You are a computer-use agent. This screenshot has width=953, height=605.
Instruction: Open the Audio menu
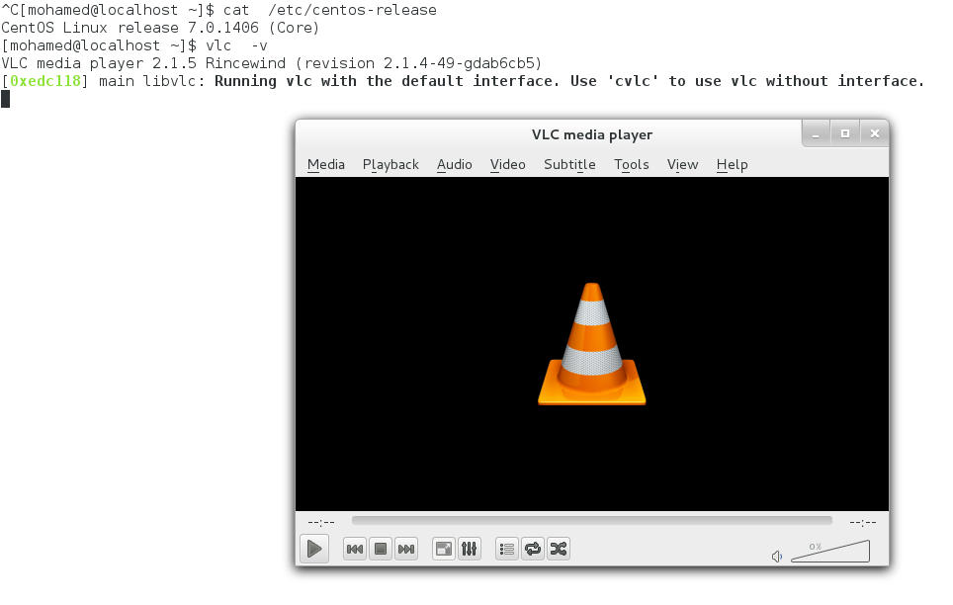pyautogui.click(x=455, y=165)
